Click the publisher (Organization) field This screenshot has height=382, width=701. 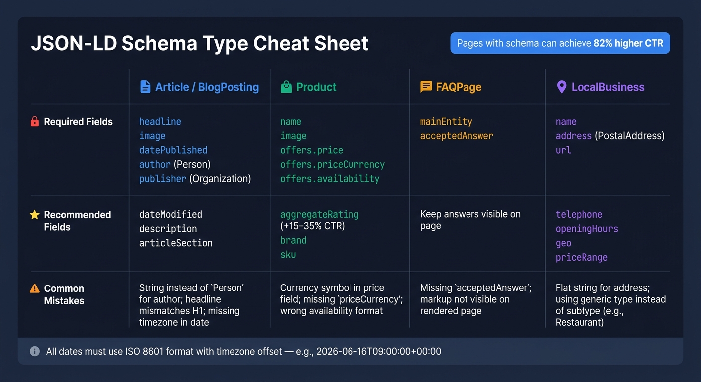[x=195, y=179]
